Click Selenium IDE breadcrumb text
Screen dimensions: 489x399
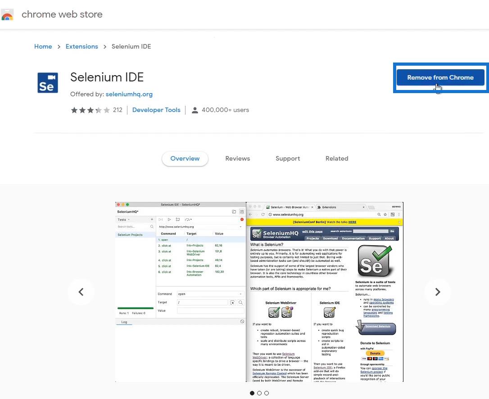click(131, 46)
